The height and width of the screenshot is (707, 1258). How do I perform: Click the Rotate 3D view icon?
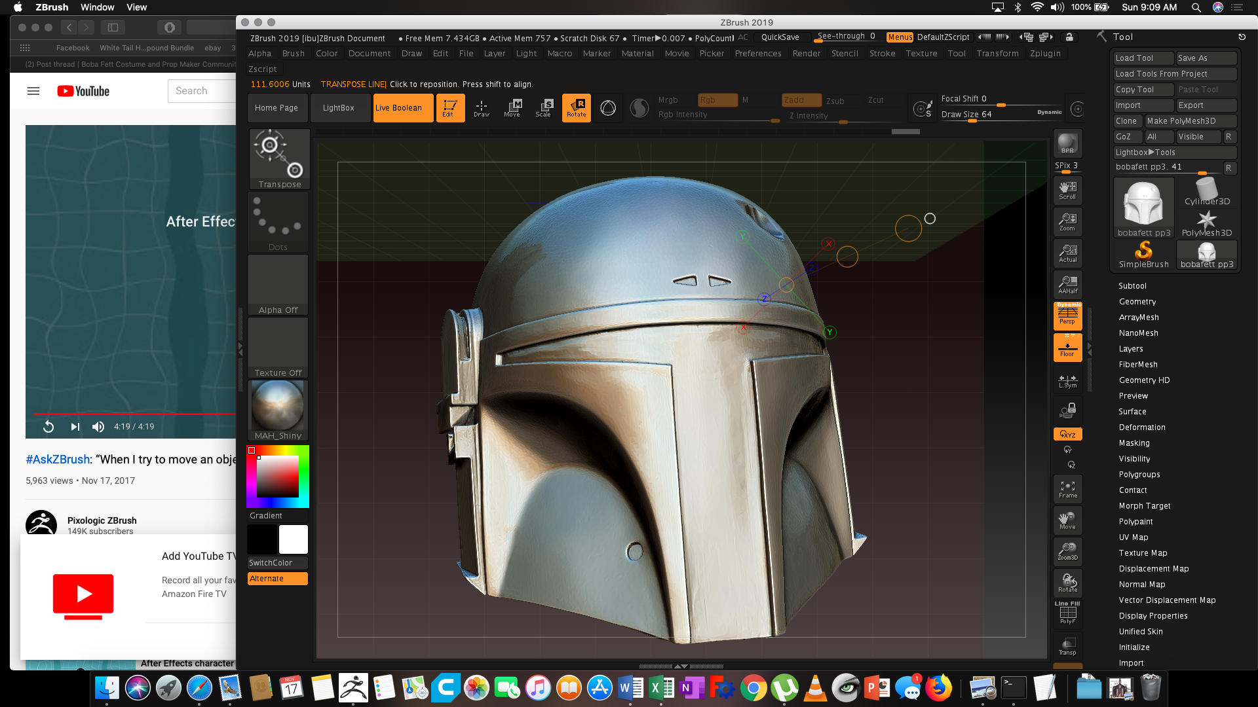click(1067, 583)
